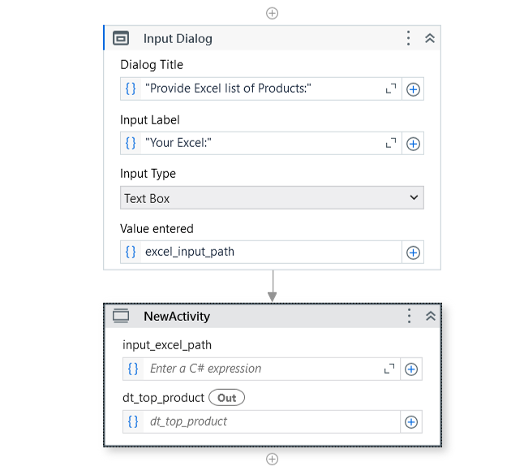Expand the input_excel_path expression editor

tap(389, 369)
